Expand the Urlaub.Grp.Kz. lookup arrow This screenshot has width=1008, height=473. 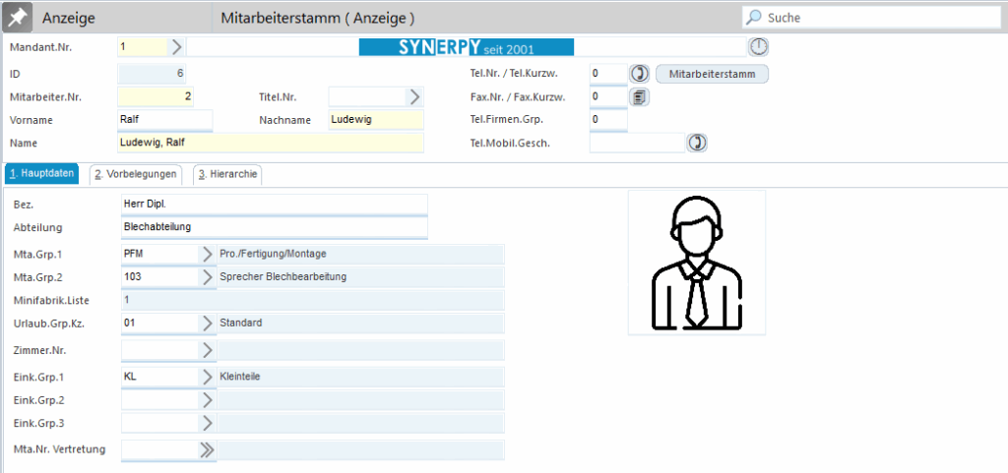[207, 323]
